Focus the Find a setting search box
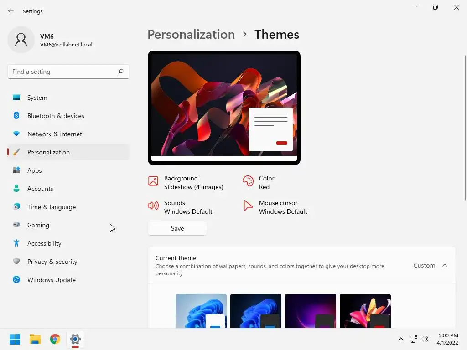This screenshot has height=350, width=467. 68,72
